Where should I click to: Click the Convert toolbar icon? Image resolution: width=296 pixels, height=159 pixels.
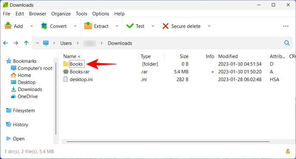44,26
